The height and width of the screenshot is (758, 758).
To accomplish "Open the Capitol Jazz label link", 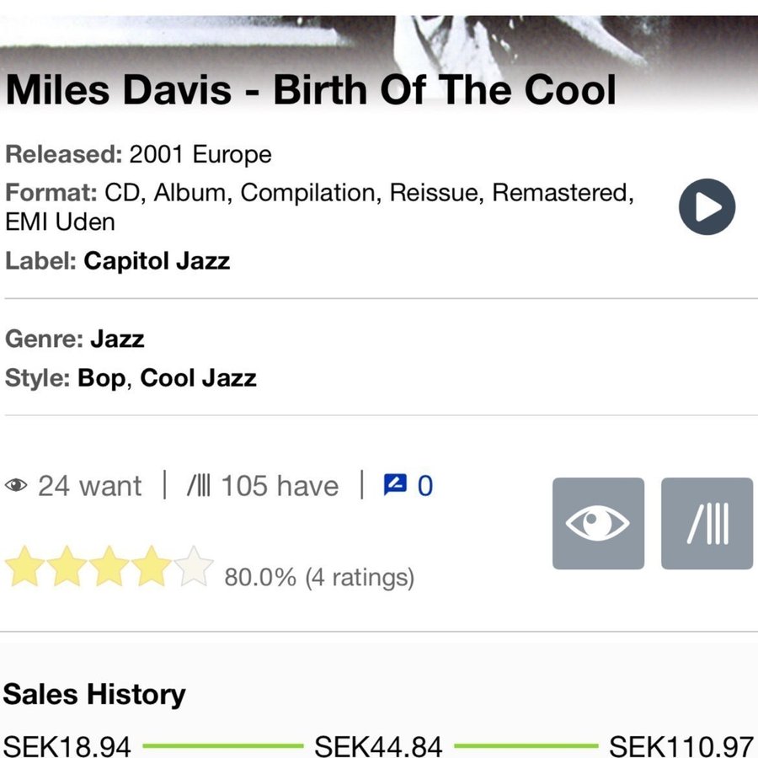I will (x=157, y=260).
